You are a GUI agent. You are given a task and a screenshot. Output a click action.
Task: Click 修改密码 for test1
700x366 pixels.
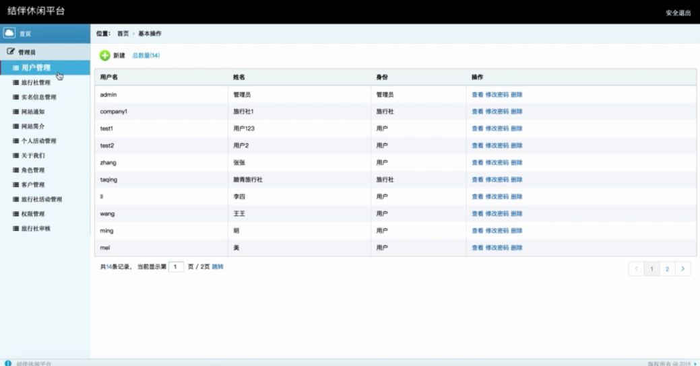click(x=497, y=129)
